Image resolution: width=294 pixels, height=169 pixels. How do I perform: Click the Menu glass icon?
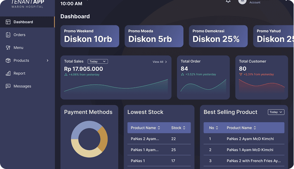coord(8,48)
